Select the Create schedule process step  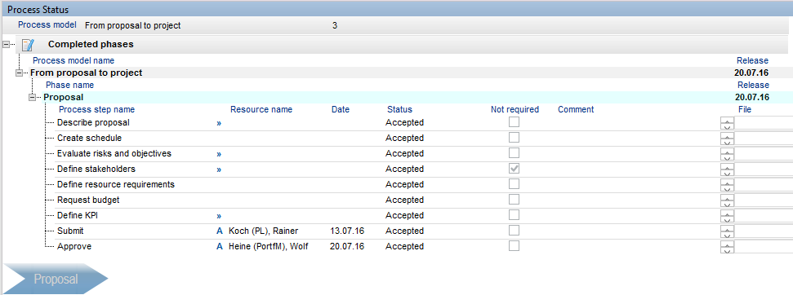pyautogui.click(x=89, y=139)
